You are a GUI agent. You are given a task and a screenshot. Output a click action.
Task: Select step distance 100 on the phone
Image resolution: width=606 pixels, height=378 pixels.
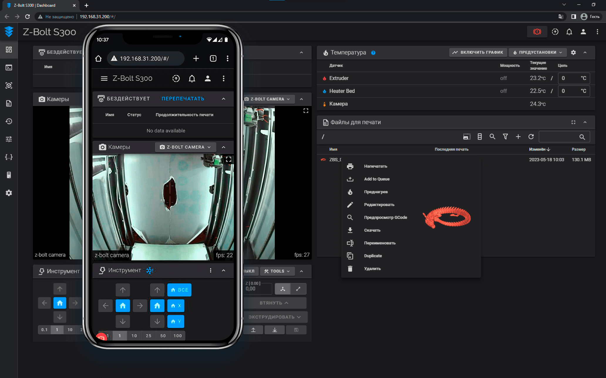(178, 336)
